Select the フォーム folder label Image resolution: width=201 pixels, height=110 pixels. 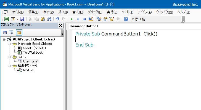tap(23, 57)
